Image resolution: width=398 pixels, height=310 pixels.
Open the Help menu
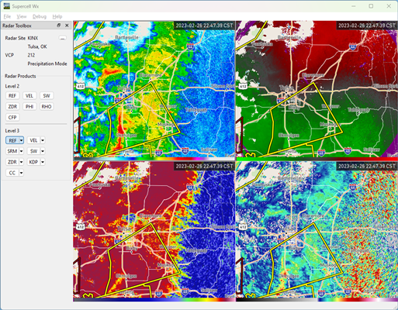[x=57, y=16]
